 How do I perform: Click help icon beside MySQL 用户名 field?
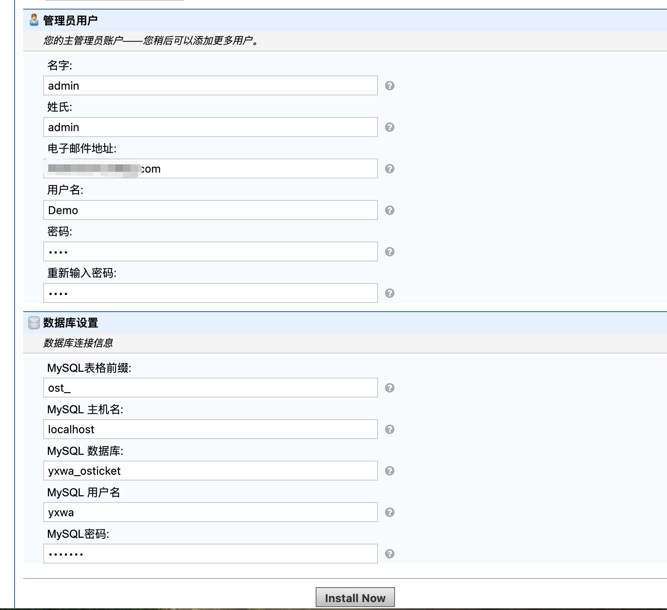[x=390, y=512]
